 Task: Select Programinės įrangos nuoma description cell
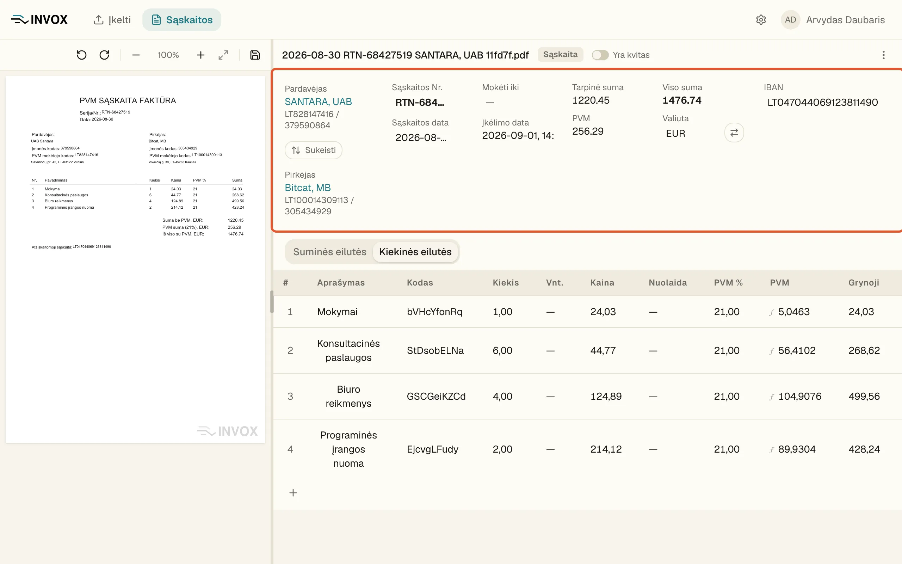pos(348,449)
